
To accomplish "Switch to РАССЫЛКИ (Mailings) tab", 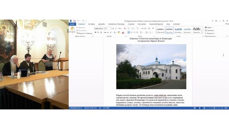I will [142, 24].
